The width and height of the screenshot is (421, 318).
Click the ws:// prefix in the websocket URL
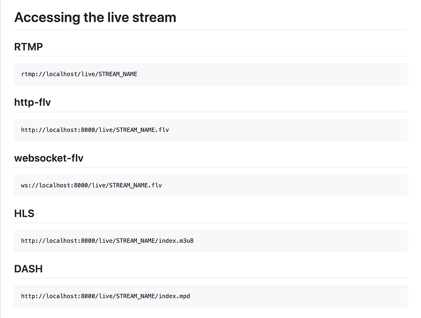[x=29, y=186]
